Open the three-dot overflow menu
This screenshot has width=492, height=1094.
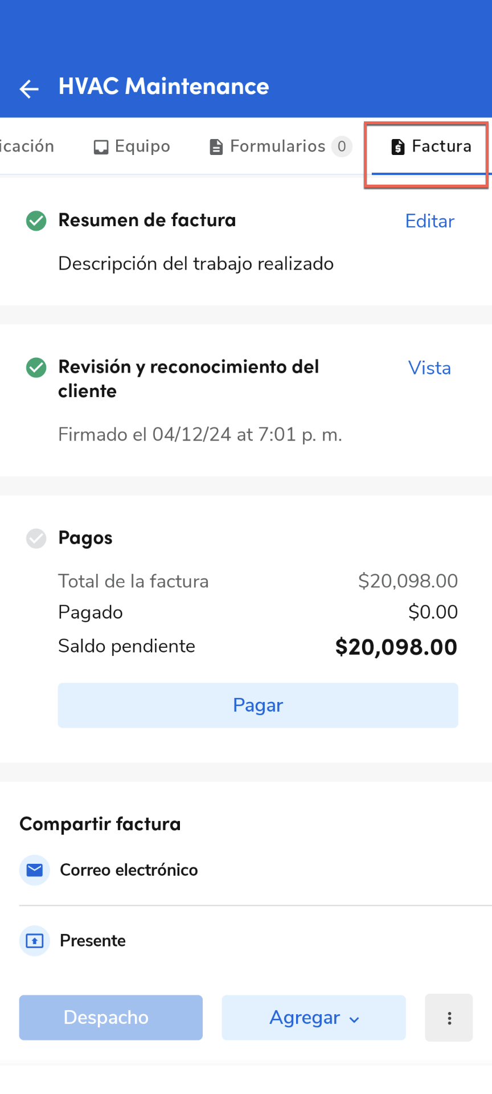[449, 1018]
